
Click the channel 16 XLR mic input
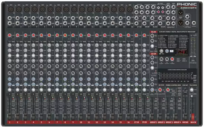coord(130,9)
